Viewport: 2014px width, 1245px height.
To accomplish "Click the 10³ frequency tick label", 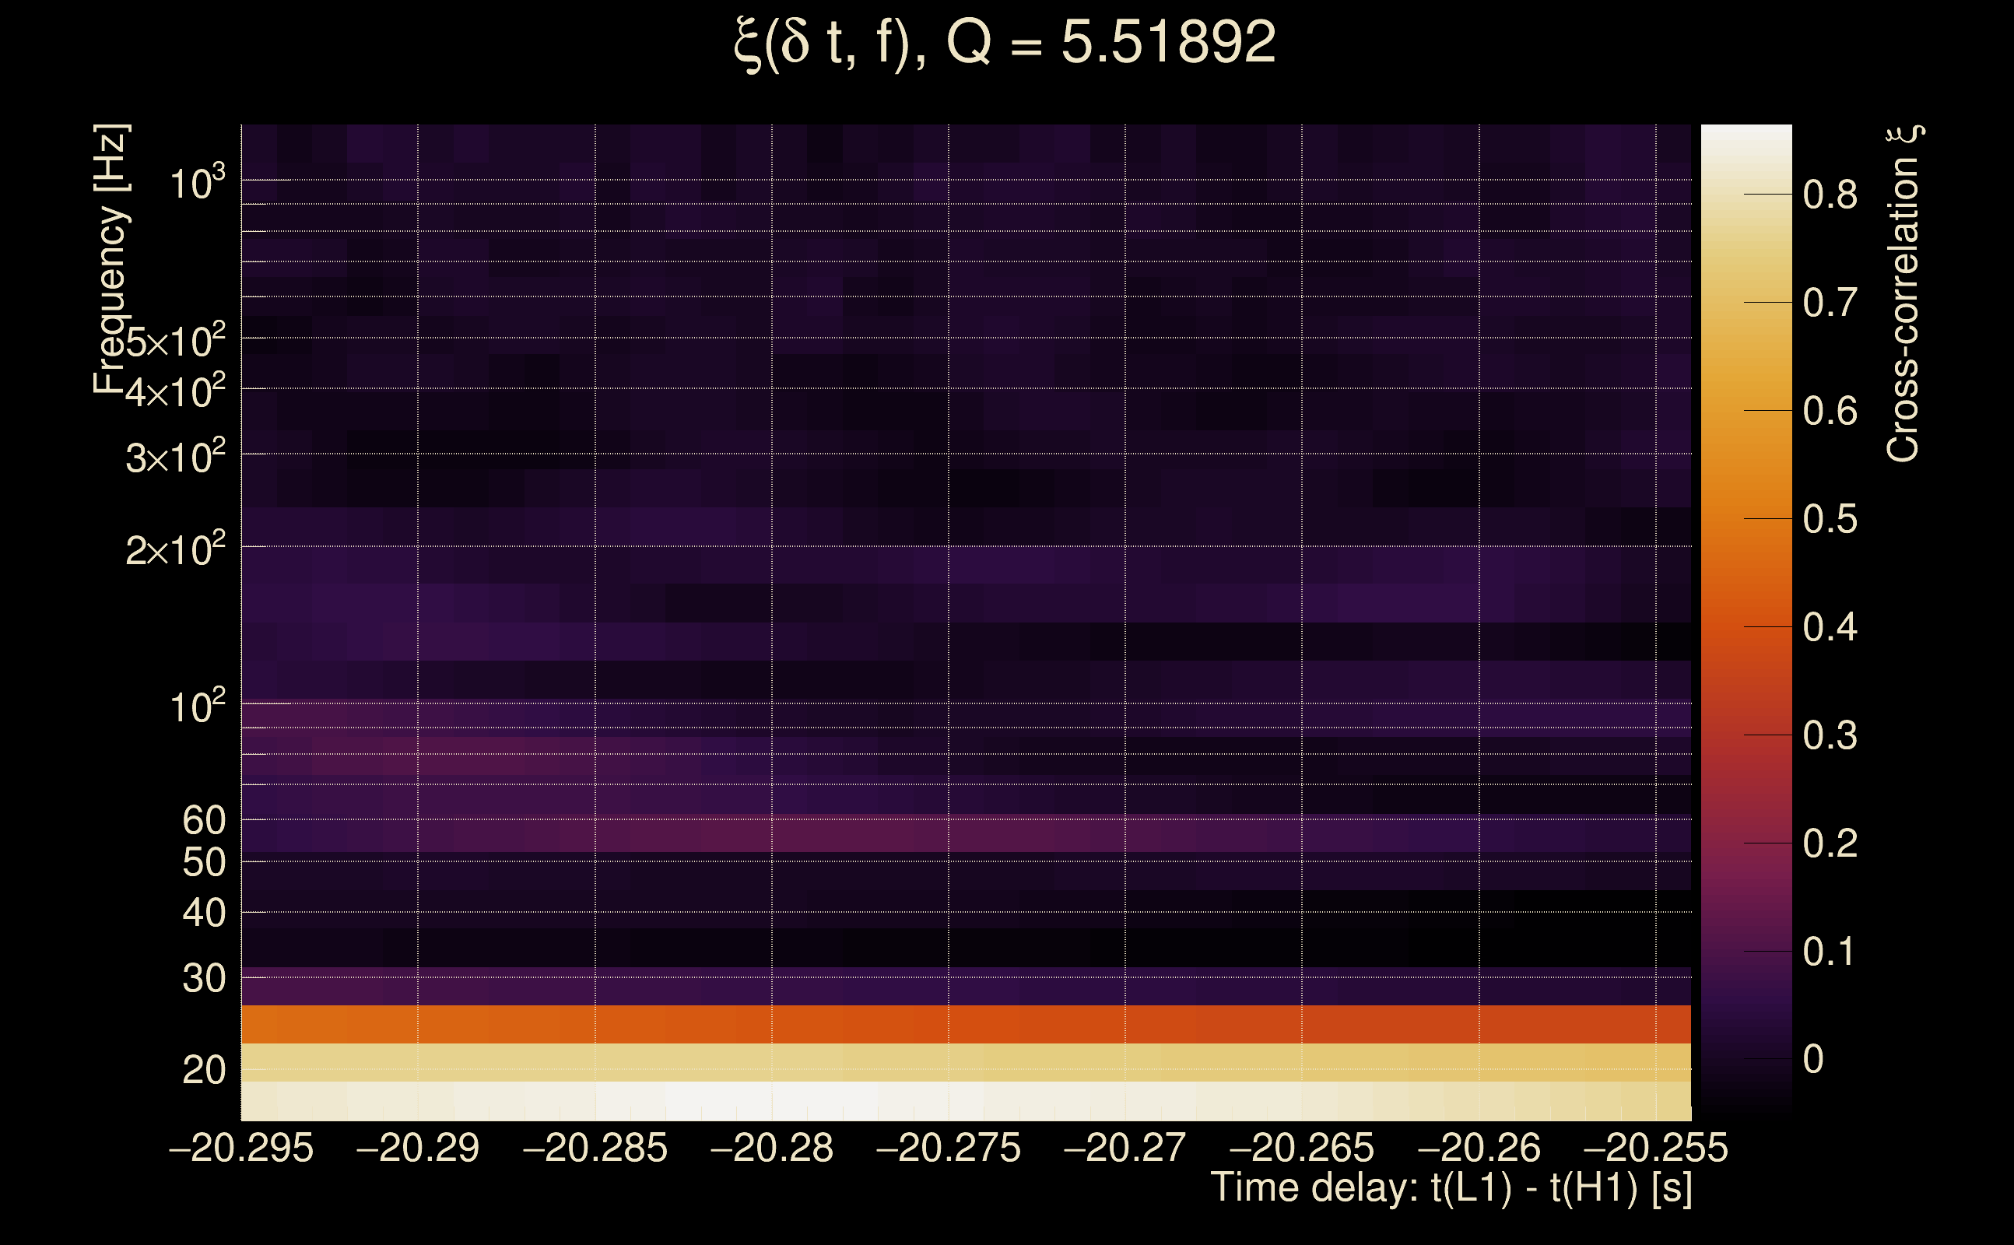I will coord(197,183).
